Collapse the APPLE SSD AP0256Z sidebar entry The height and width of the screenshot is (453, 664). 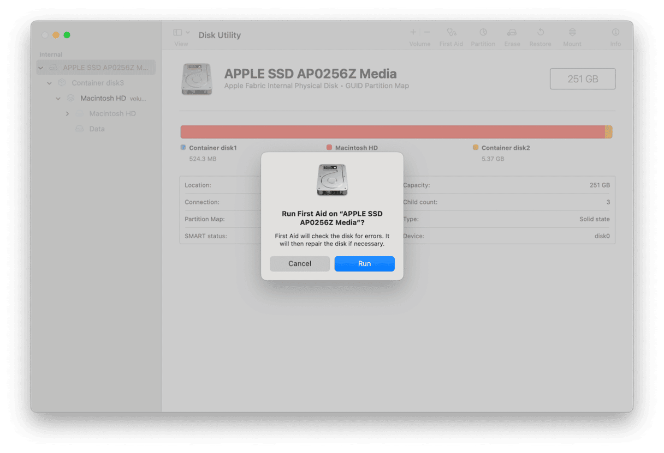pyautogui.click(x=40, y=68)
